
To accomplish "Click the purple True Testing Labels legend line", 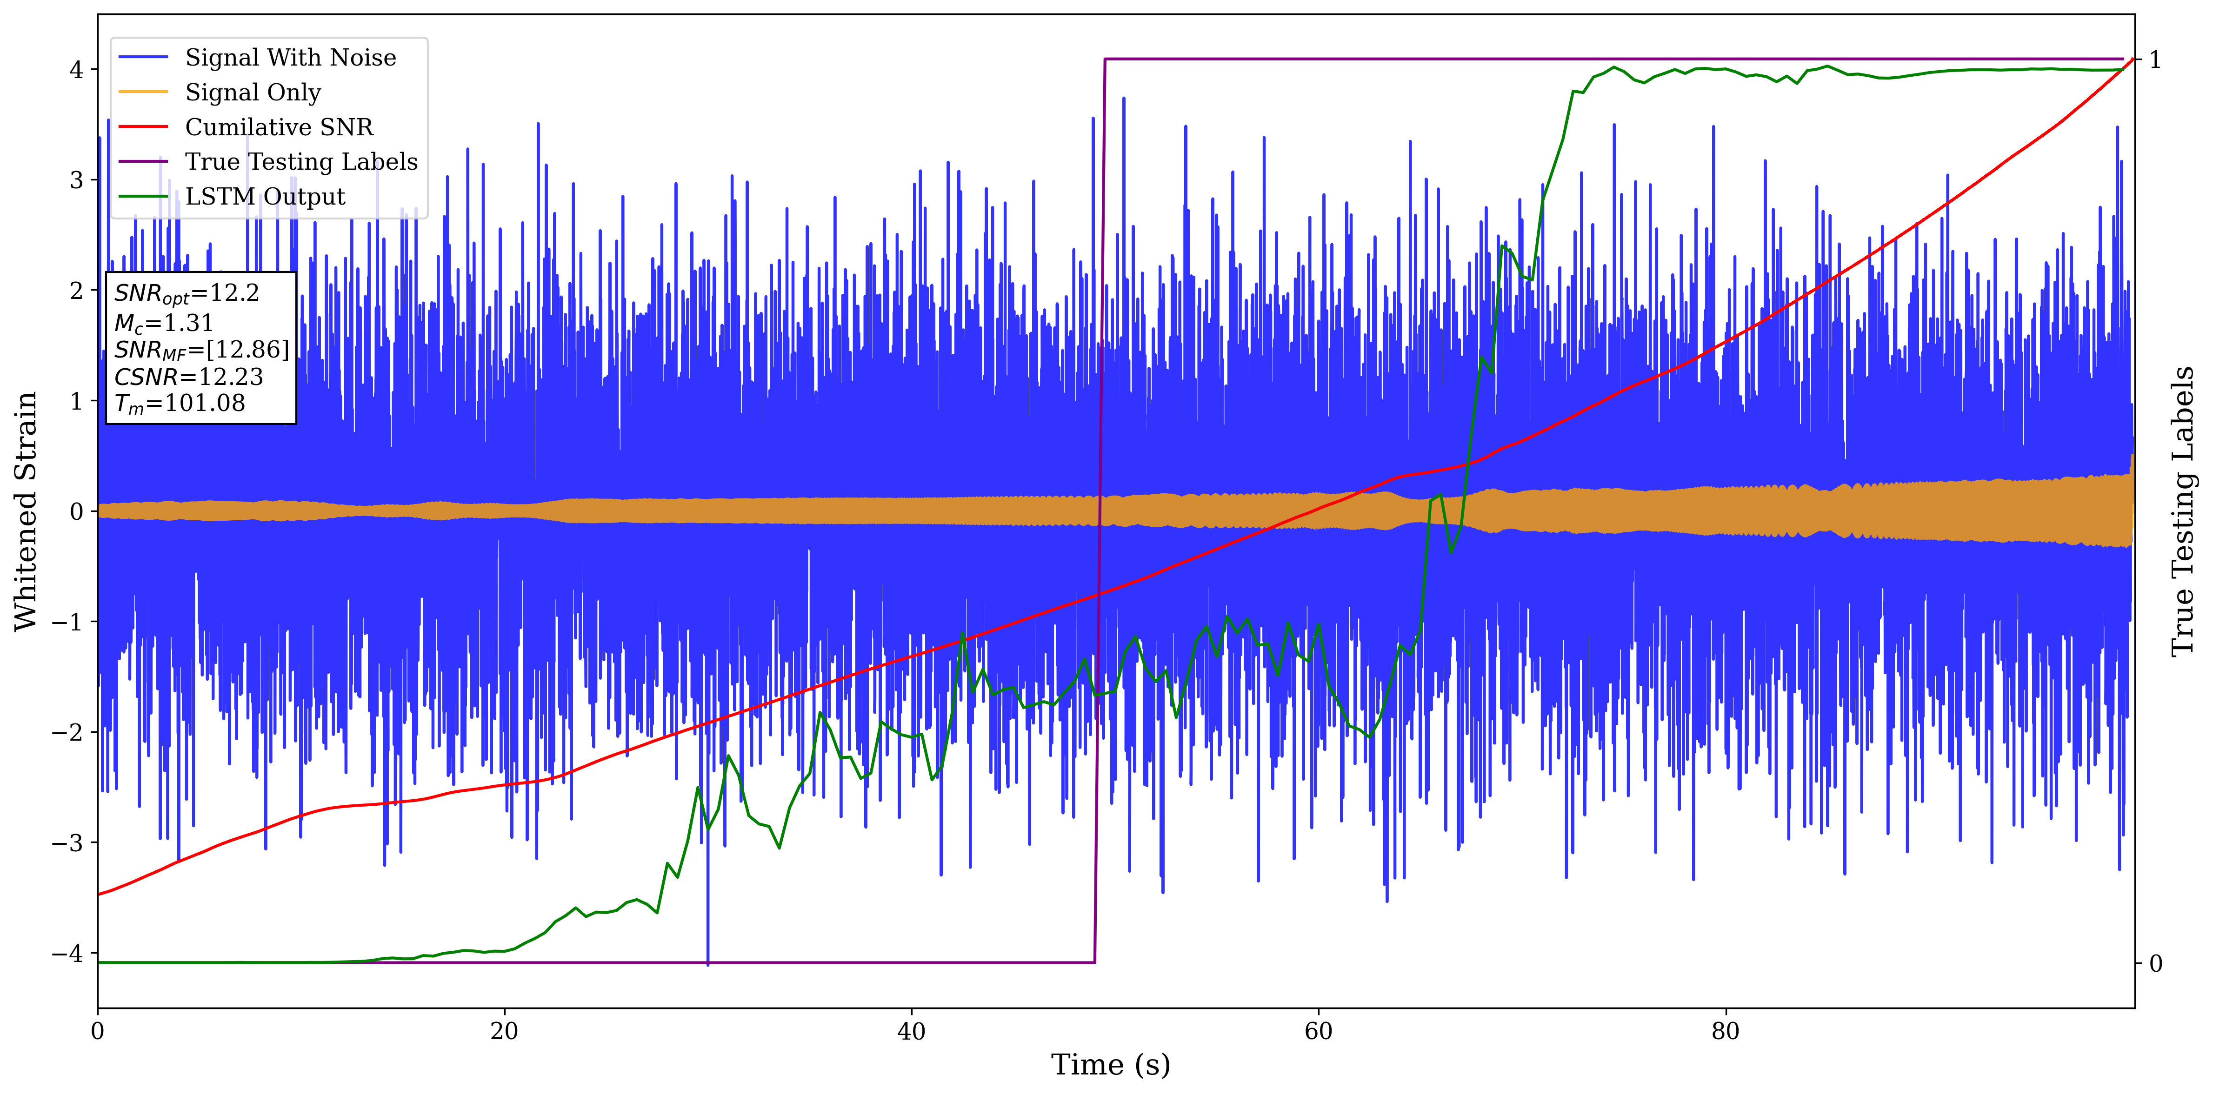I will 143,161.
